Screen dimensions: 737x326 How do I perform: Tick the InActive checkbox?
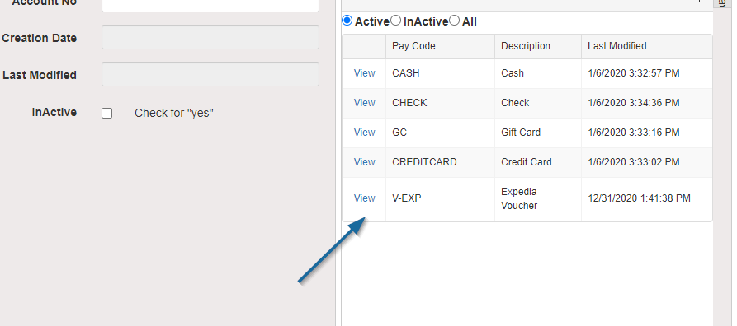106,113
